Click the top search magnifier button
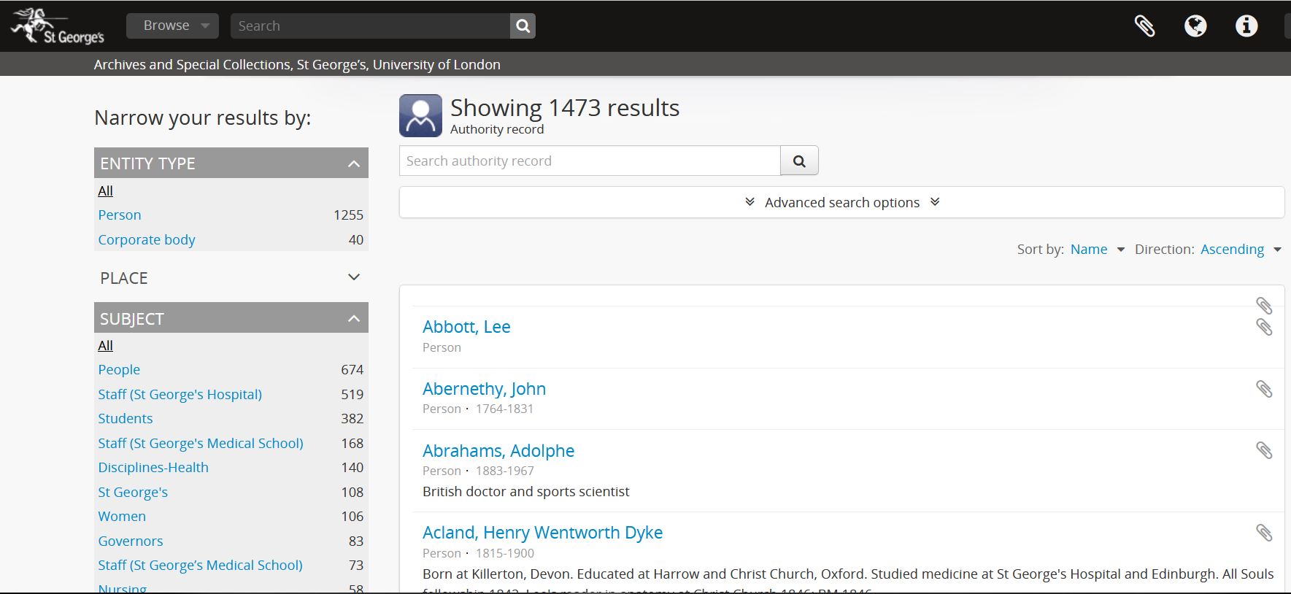 523,26
